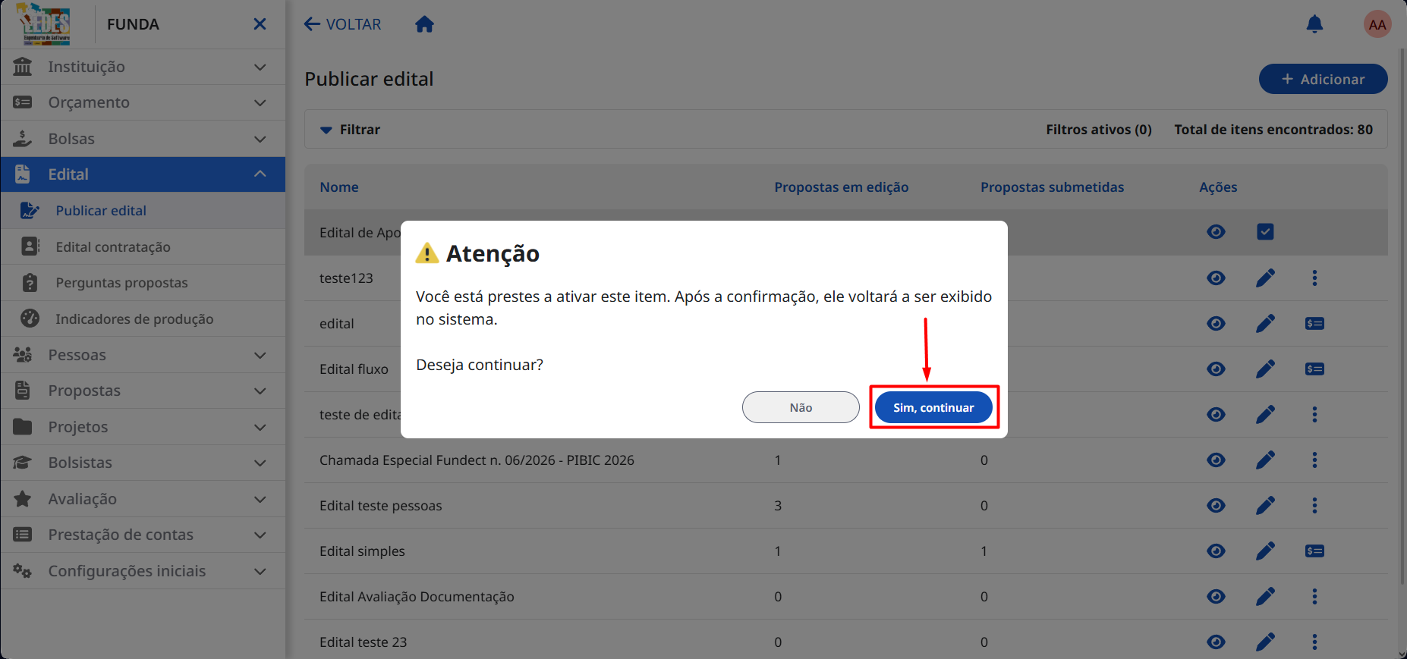Open the AA user avatar menu

coord(1377,24)
